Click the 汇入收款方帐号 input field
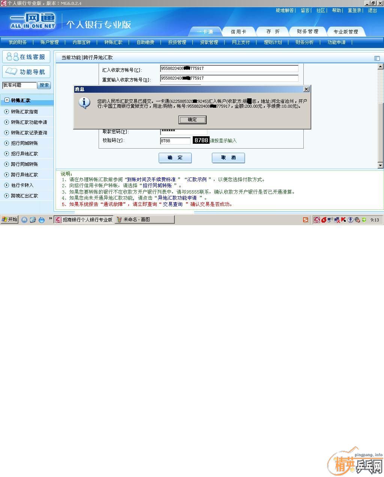The height and width of the screenshot is (477, 384). click(229, 68)
